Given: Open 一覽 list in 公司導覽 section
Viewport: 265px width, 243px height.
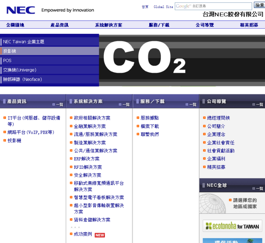Looking at the screenshot, I should 258,104.
